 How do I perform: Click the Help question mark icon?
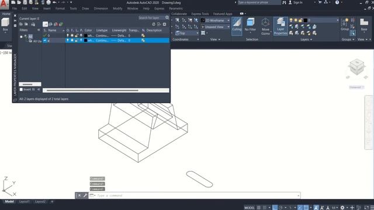337,2
